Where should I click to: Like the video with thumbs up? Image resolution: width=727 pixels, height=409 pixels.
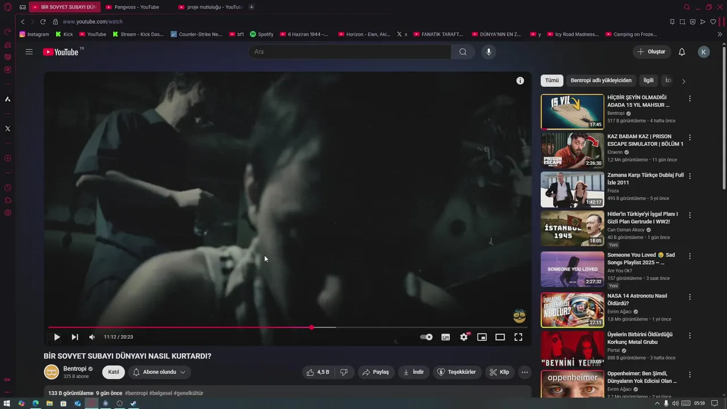click(x=318, y=372)
